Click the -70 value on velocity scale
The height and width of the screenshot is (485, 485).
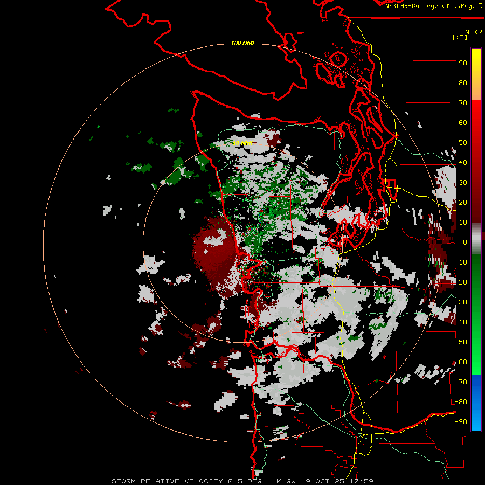click(x=461, y=382)
